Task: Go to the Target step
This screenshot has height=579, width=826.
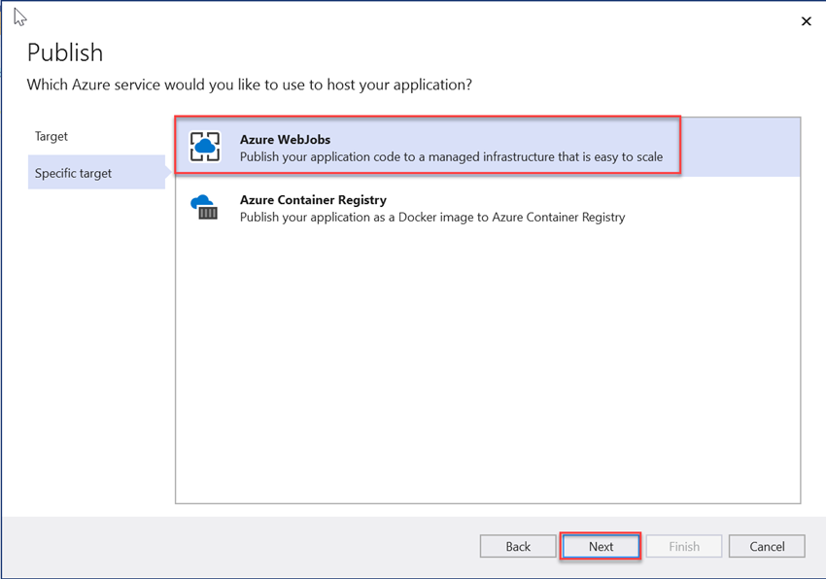Action: (x=52, y=136)
